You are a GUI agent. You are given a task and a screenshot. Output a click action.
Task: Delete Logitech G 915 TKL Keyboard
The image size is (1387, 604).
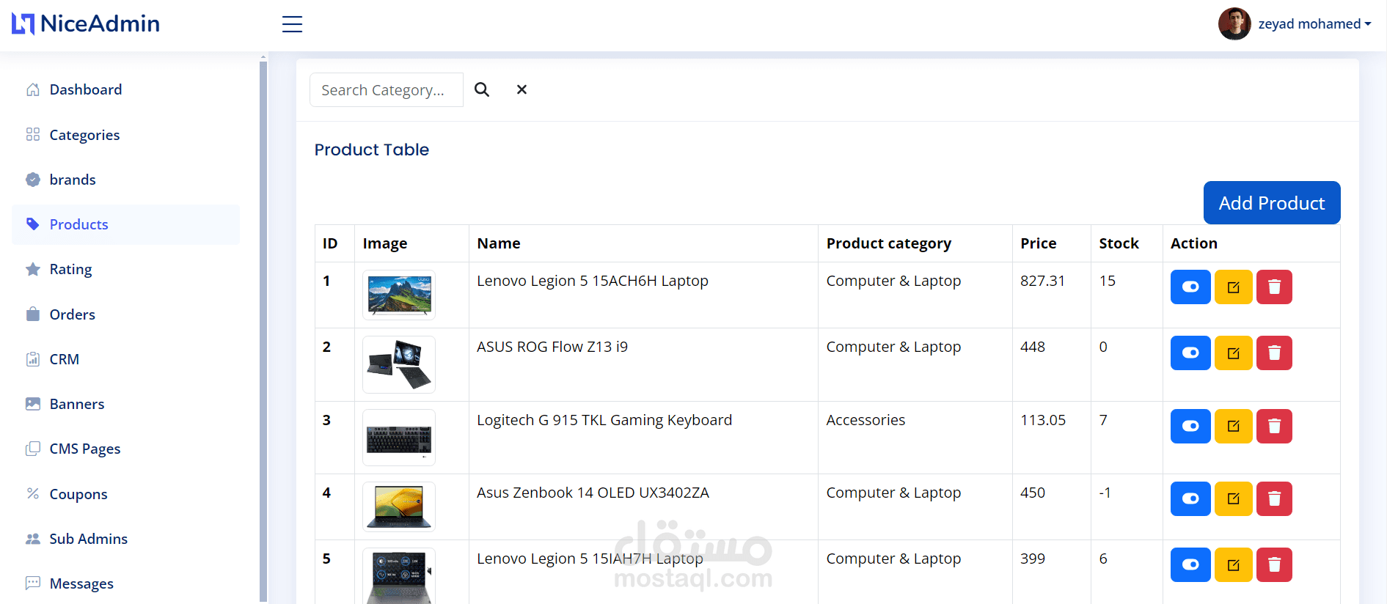pyautogui.click(x=1274, y=426)
